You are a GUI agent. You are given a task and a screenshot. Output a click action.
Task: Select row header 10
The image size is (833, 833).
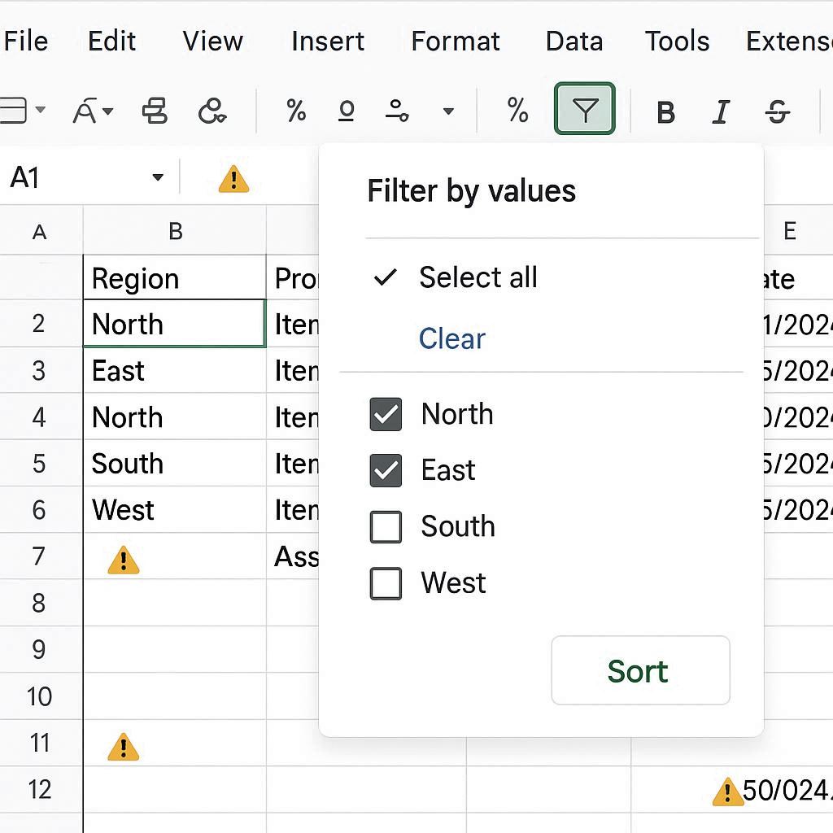click(x=39, y=696)
